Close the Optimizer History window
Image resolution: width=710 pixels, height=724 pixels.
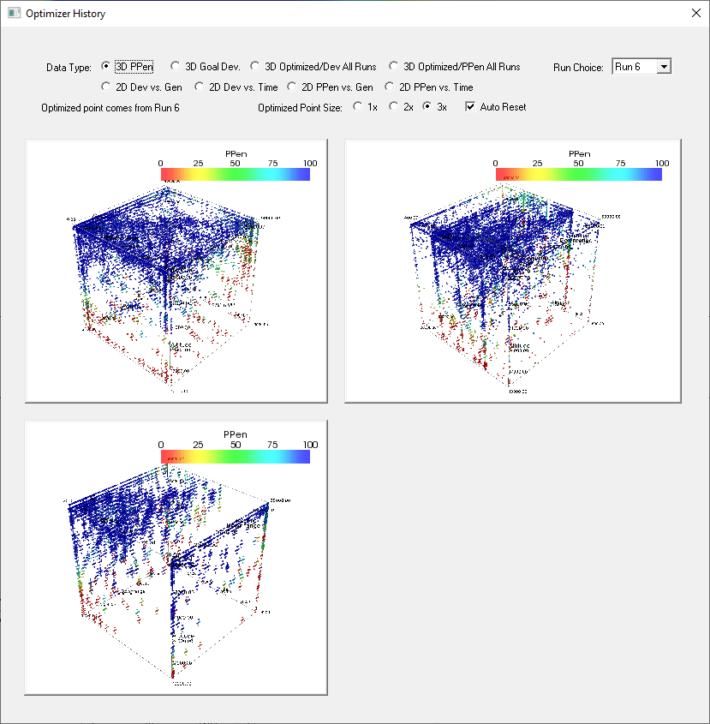(695, 14)
